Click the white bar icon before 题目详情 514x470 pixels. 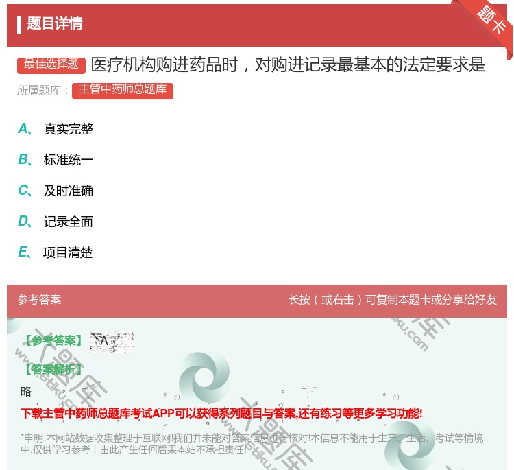tap(19, 24)
